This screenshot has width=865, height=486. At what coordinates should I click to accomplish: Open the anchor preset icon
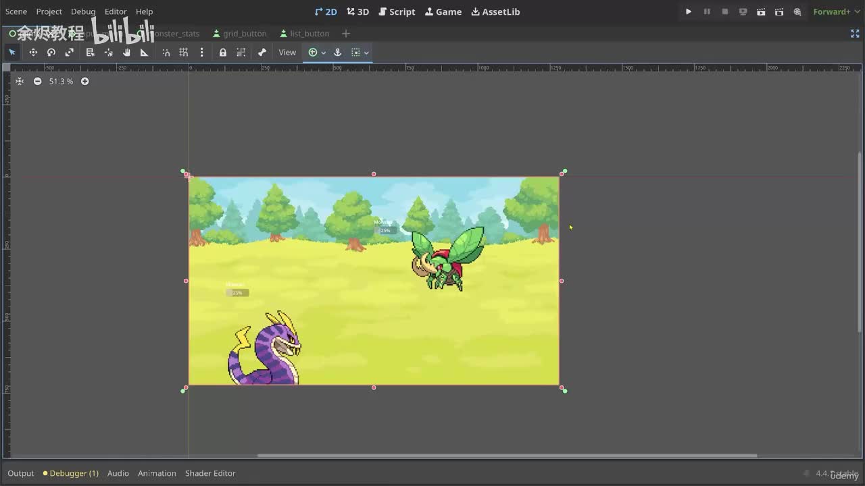338,52
